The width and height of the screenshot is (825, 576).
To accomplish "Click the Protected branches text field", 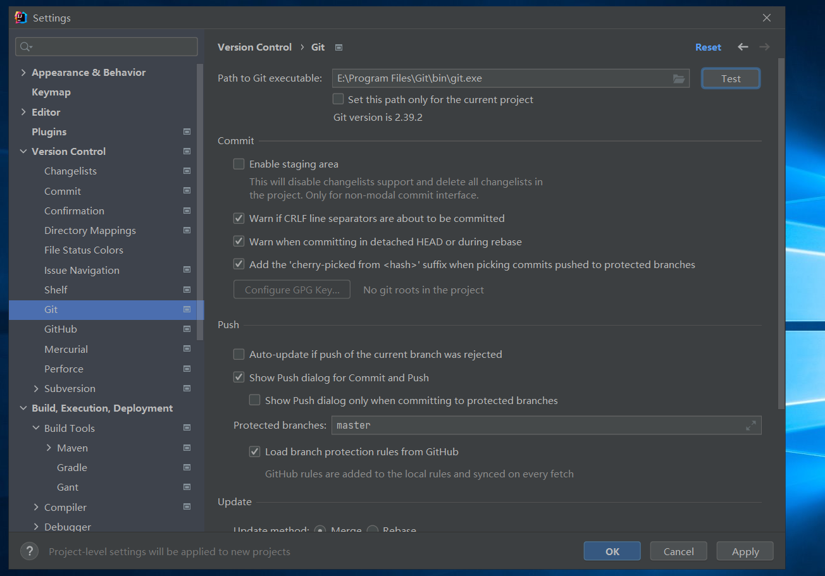I will pyautogui.click(x=546, y=426).
